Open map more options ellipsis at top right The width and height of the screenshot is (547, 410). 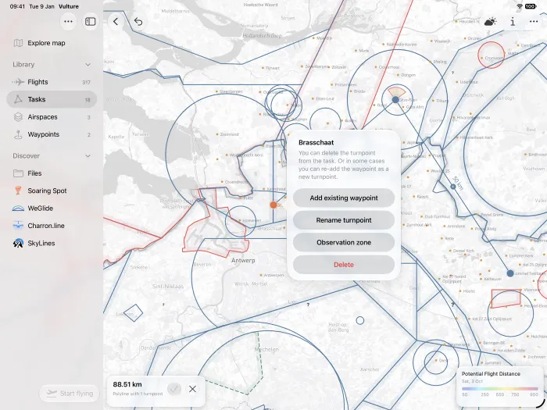coord(534,22)
